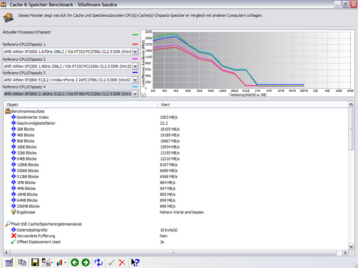This screenshot has width=358, height=268.
Task: Open the bar chart icon's dropdown arrow
Action: [65, 263]
